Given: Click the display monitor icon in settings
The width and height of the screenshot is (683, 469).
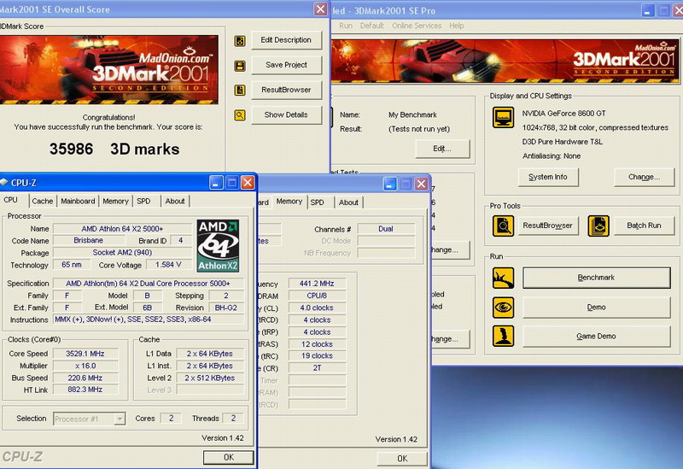Looking at the screenshot, I should pyautogui.click(x=503, y=118).
